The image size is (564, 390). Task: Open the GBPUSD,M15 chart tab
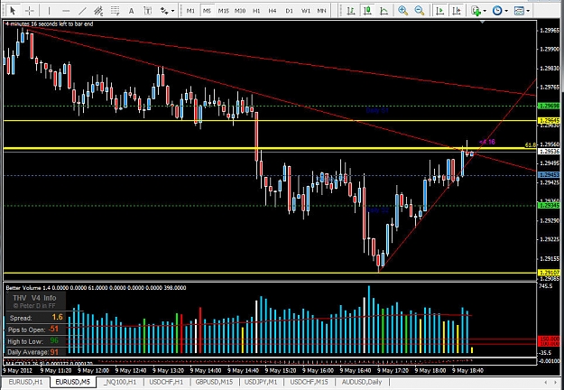click(214, 382)
